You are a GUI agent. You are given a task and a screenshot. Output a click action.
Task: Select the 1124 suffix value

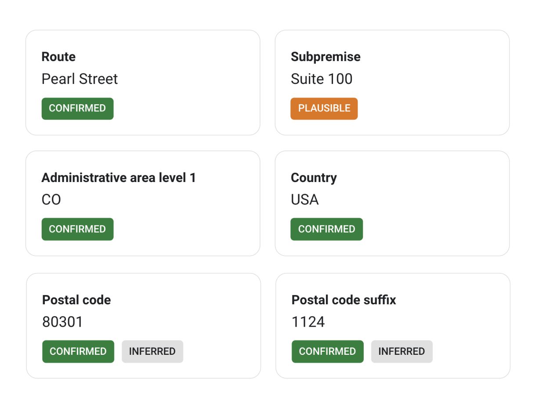coord(308,322)
